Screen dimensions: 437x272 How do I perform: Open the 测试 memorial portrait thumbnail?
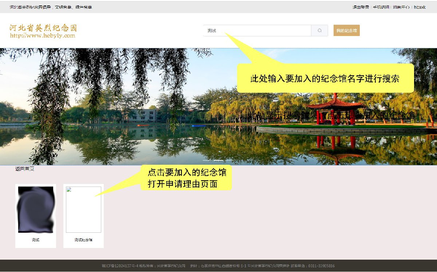click(x=36, y=209)
